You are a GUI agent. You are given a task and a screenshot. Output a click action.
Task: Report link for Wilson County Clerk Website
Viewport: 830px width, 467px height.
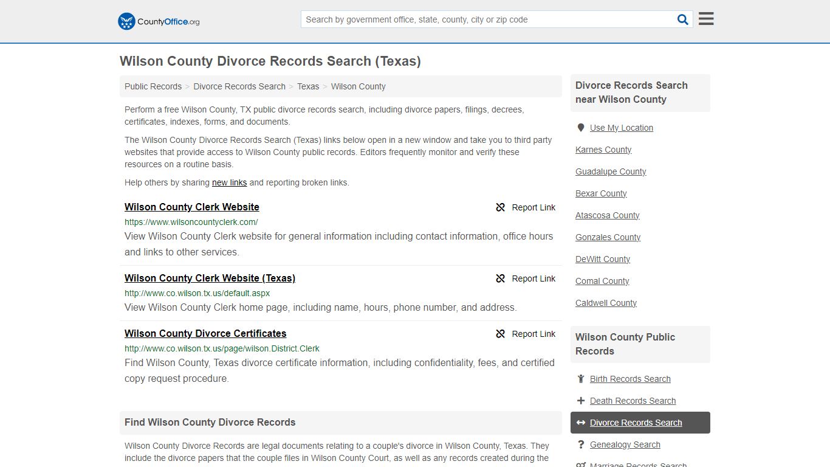pos(526,207)
